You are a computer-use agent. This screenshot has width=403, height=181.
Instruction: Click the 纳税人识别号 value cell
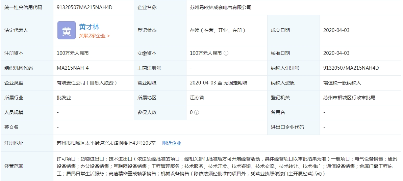pos(351,68)
